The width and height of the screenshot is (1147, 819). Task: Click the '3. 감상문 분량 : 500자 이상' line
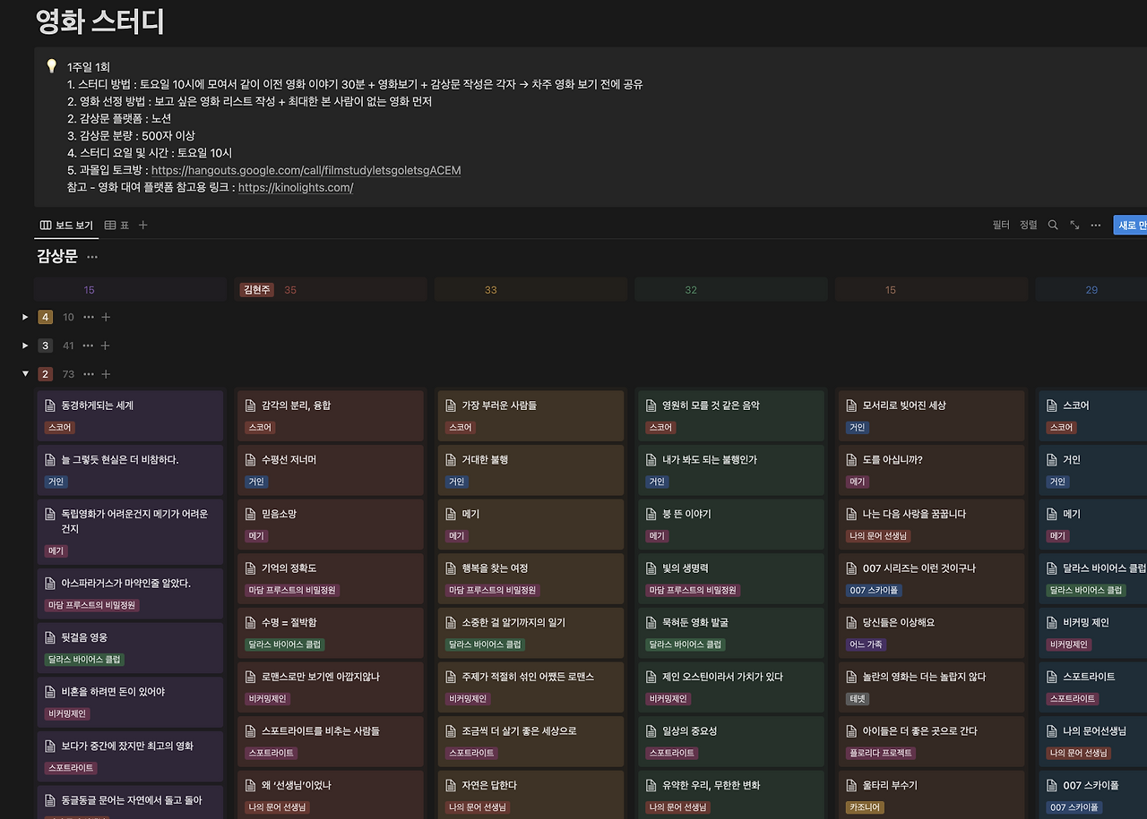click(131, 136)
